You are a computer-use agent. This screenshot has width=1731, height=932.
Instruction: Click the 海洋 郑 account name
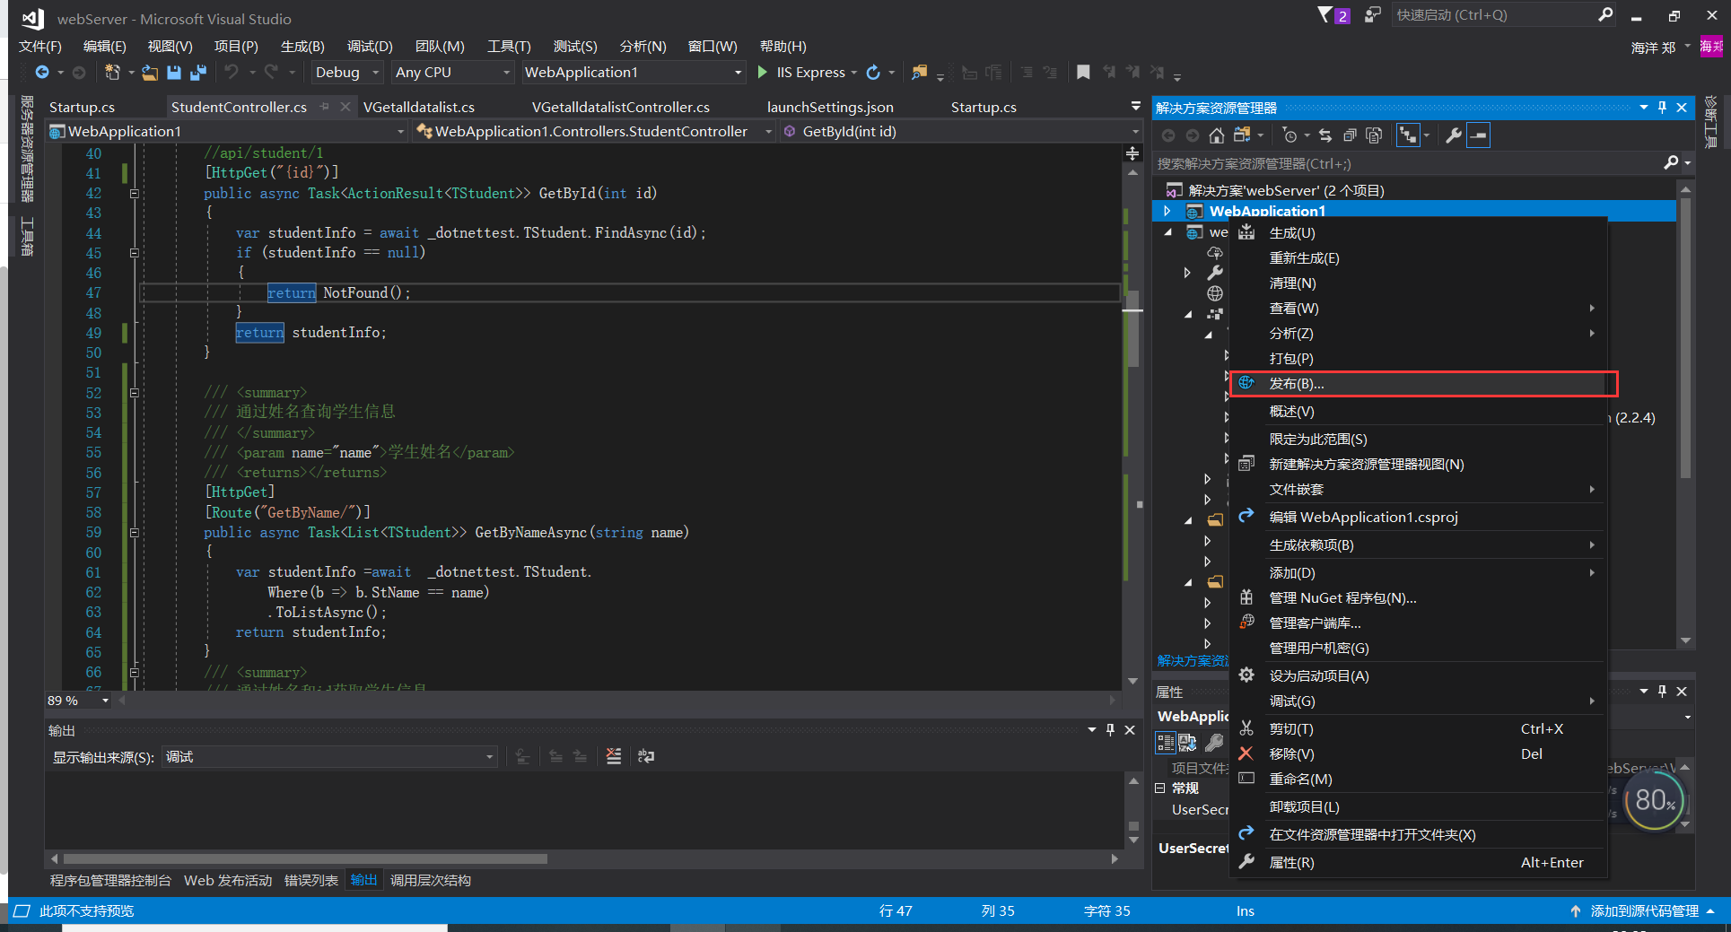click(1653, 48)
